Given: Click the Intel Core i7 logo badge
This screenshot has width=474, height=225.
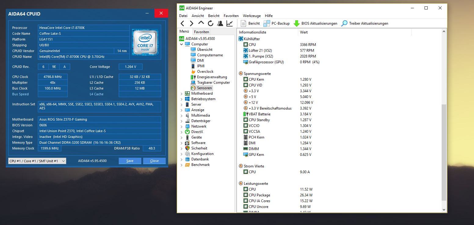Looking at the screenshot, I should (145, 42).
